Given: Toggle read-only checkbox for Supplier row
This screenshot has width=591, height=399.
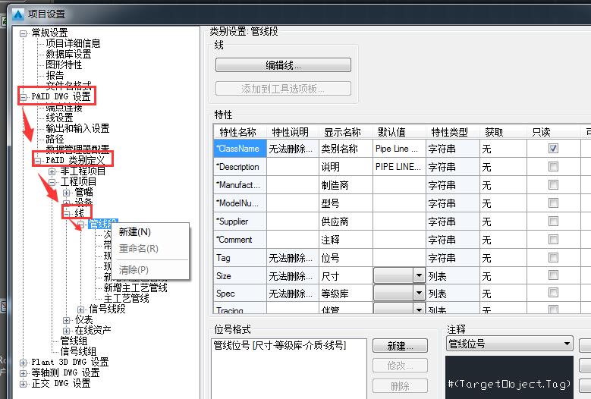Looking at the screenshot, I should click(x=553, y=221).
